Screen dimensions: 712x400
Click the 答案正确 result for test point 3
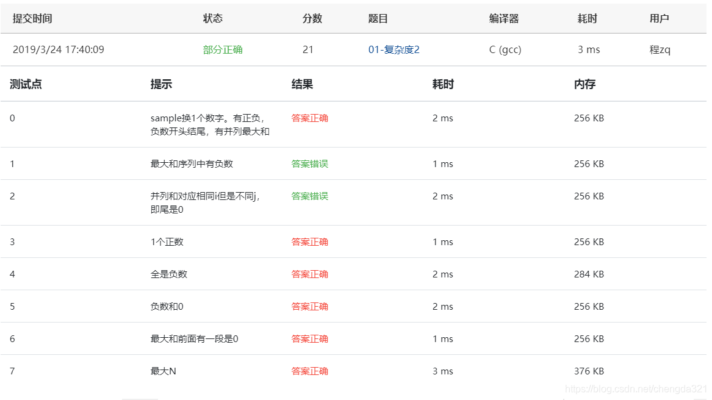pos(310,242)
